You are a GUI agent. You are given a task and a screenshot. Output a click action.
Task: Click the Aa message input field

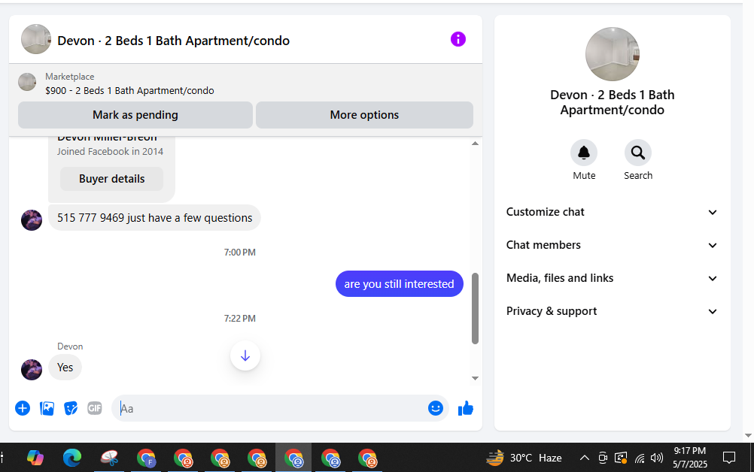[269, 408]
